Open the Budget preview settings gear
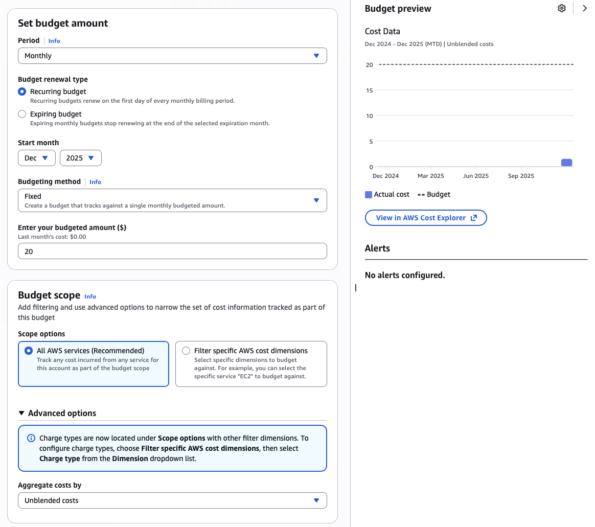 click(562, 8)
